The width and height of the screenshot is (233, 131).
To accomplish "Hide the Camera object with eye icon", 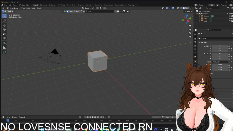I will (x=230, y=16).
